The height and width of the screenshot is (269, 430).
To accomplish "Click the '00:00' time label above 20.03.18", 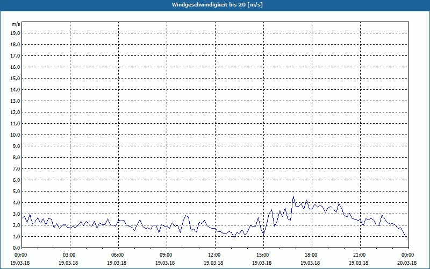I will (x=407, y=255).
